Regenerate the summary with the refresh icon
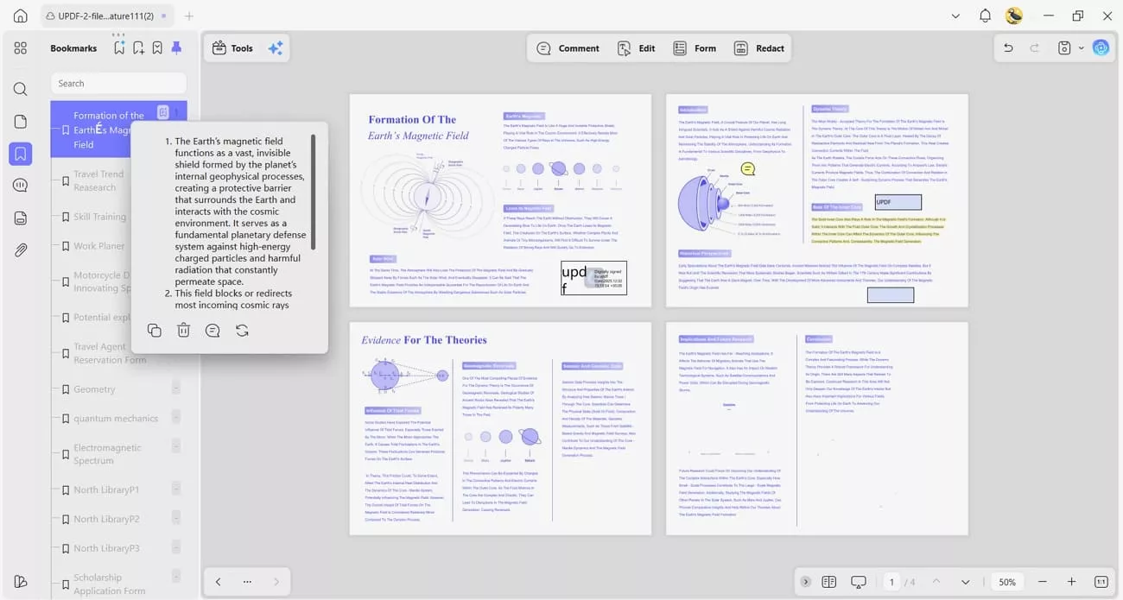The height and width of the screenshot is (600, 1123). point(242,330)
